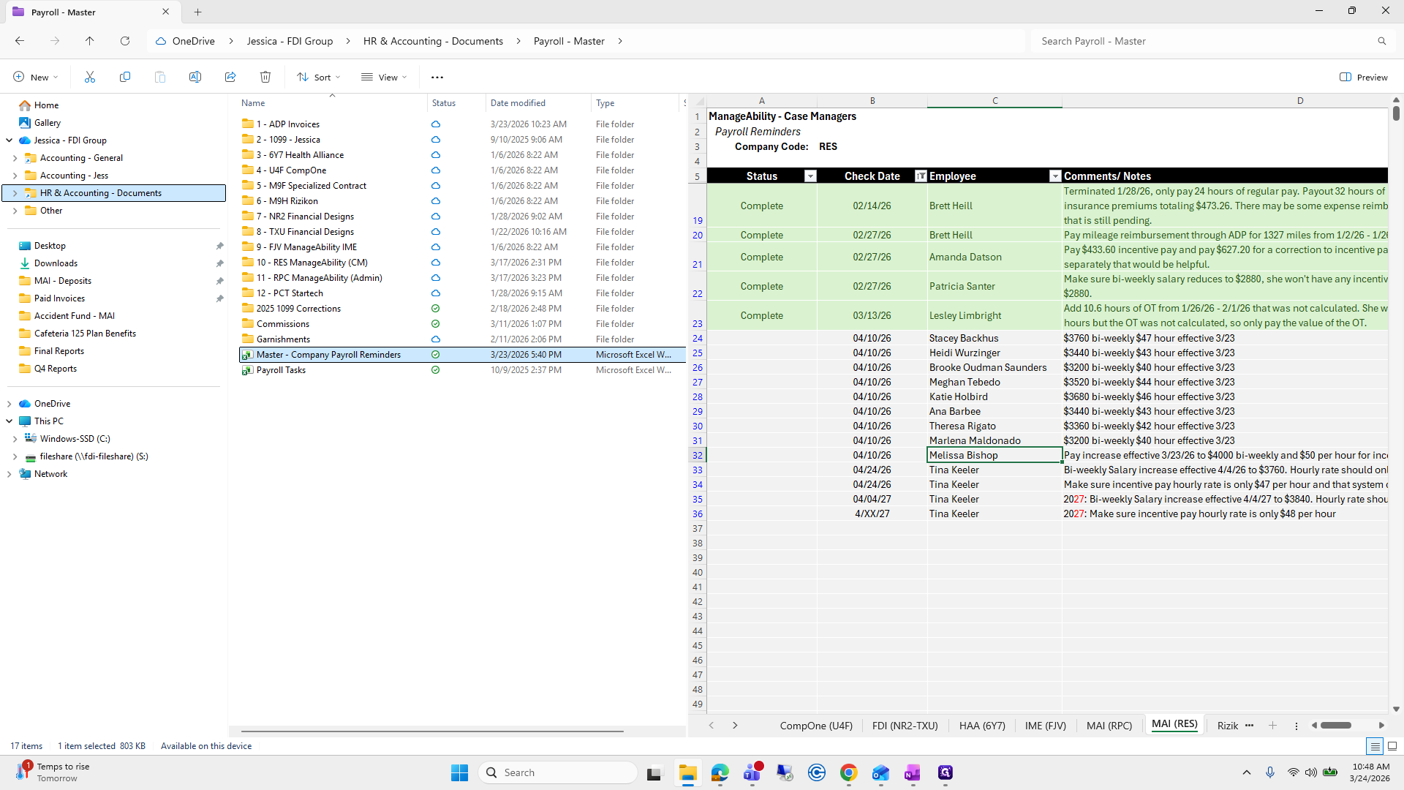Click the search magnifier icon
This screenshot has height=790, width=1404.
pos(1382,41)
